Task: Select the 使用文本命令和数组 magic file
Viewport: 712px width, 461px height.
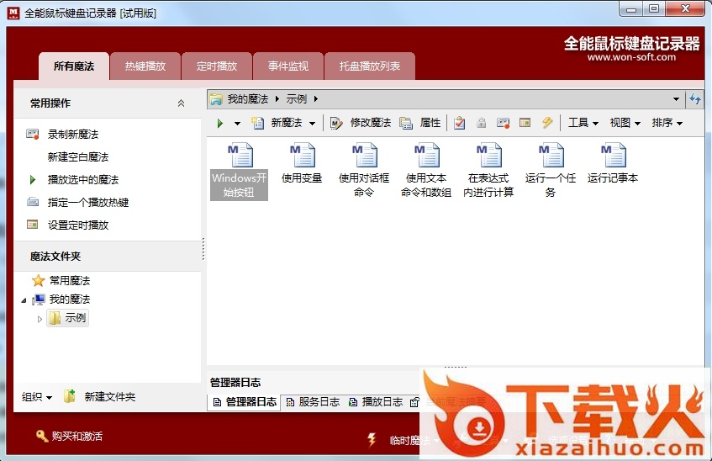Action: click(x=426, y=171)
